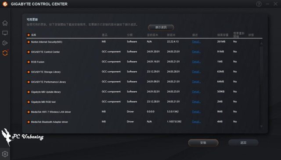Viewport: 281px width, 160px height.
Task: Open the help question mark icon
Action: point(259,4)
